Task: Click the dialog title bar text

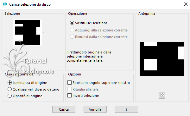Action: [30, 4]
